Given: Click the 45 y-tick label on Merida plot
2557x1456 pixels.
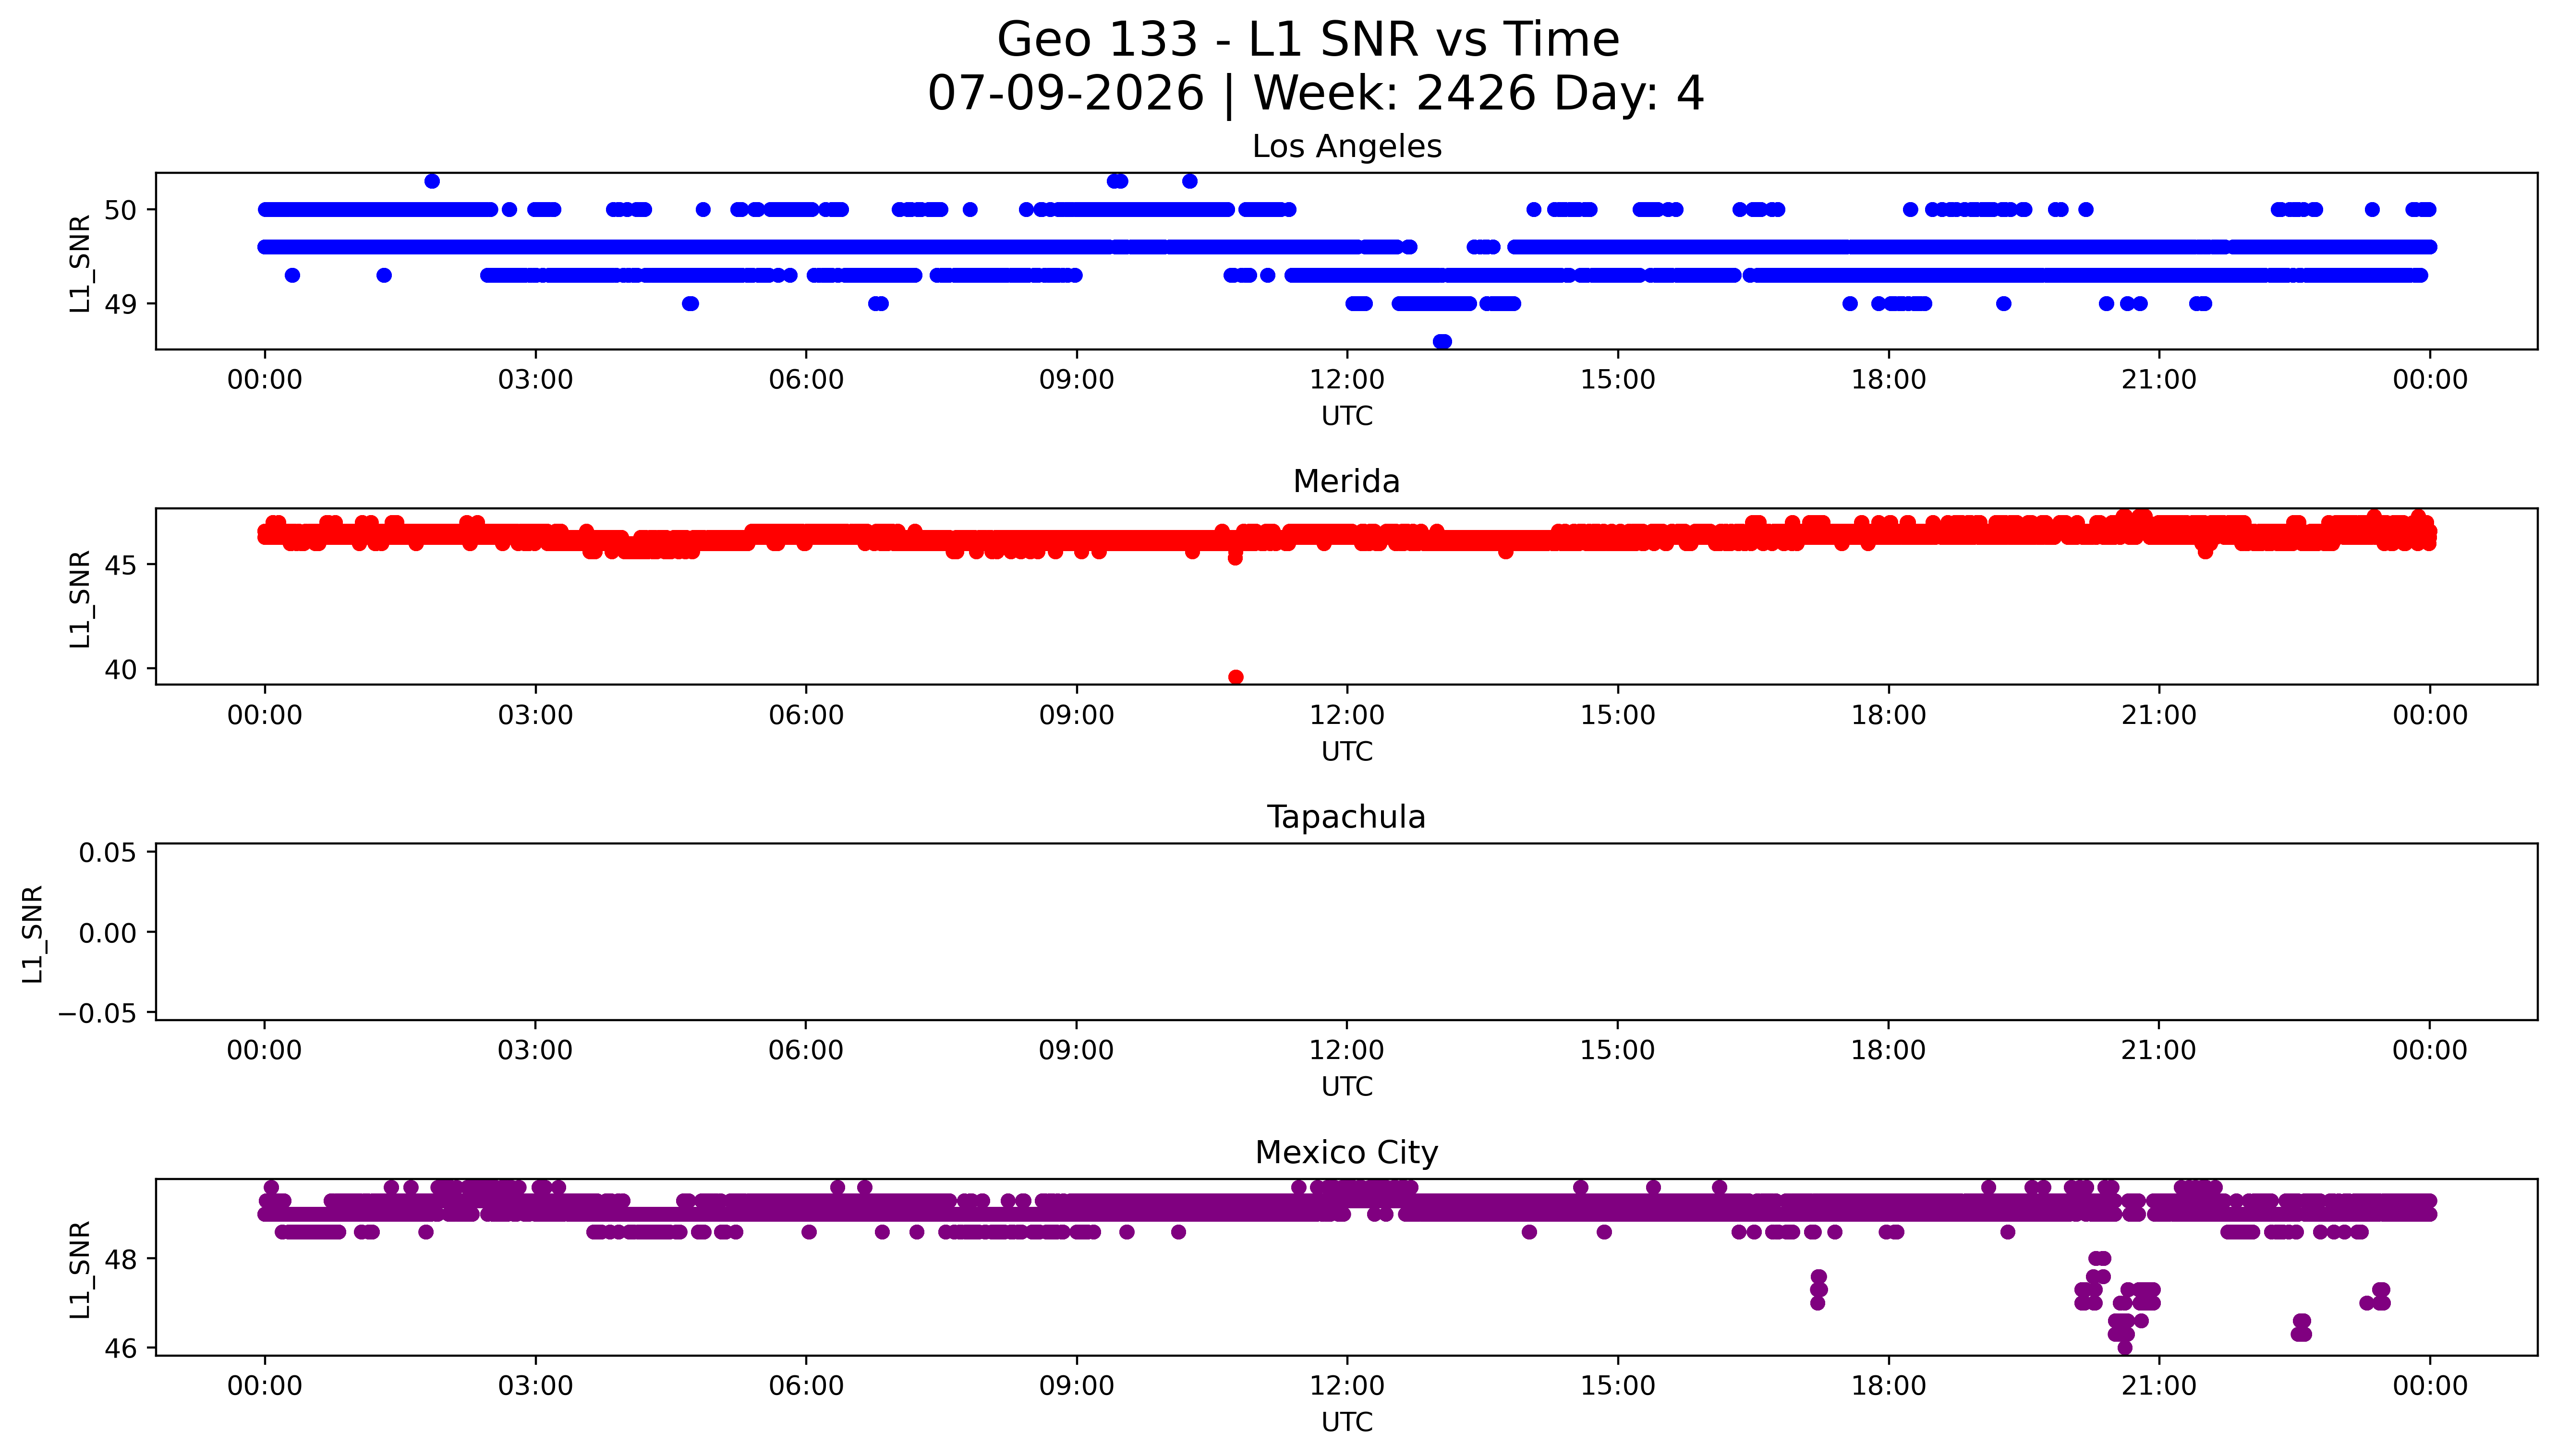Looking at the screenshot, I should 121,565.
